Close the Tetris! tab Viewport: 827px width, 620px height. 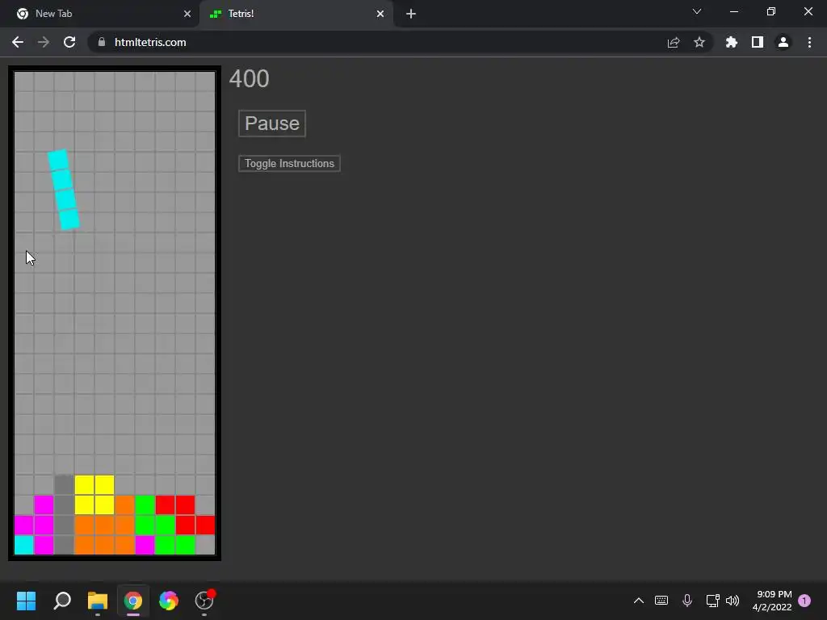point(380,14)
